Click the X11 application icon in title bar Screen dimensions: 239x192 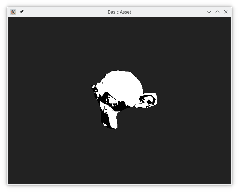tap(13, 12)
